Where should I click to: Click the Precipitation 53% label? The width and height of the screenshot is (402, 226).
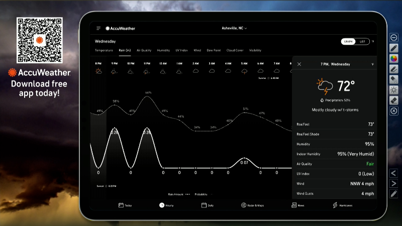[335, 100]
